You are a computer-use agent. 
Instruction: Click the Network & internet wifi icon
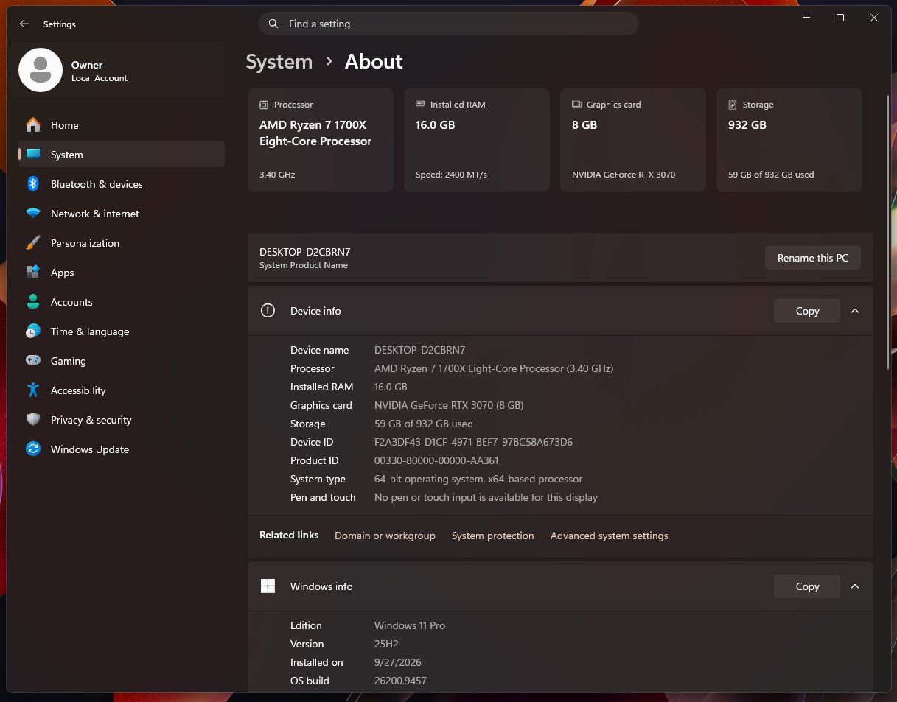[33, 214]
